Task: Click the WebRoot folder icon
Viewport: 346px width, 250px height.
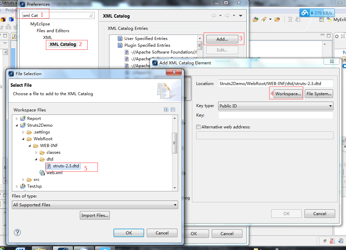Action: click(29, 139)
